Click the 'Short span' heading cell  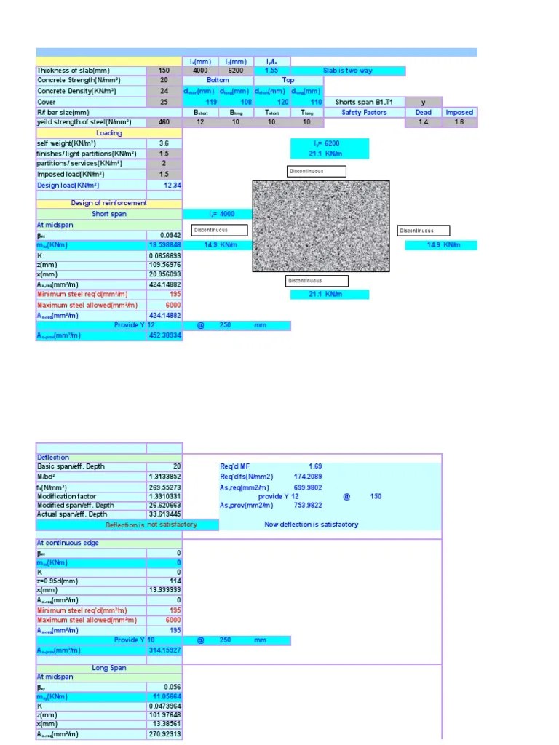pos(109,215)
